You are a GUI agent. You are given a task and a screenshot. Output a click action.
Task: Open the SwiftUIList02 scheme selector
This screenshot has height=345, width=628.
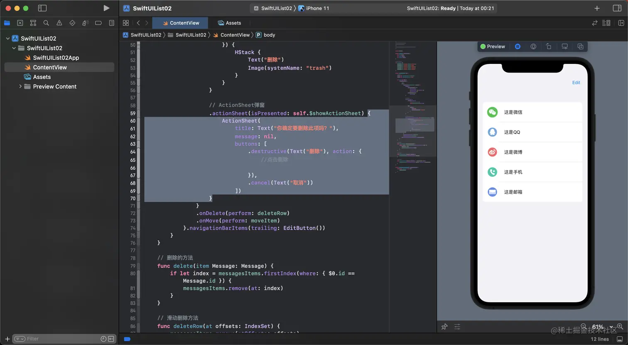click(273, 8)
